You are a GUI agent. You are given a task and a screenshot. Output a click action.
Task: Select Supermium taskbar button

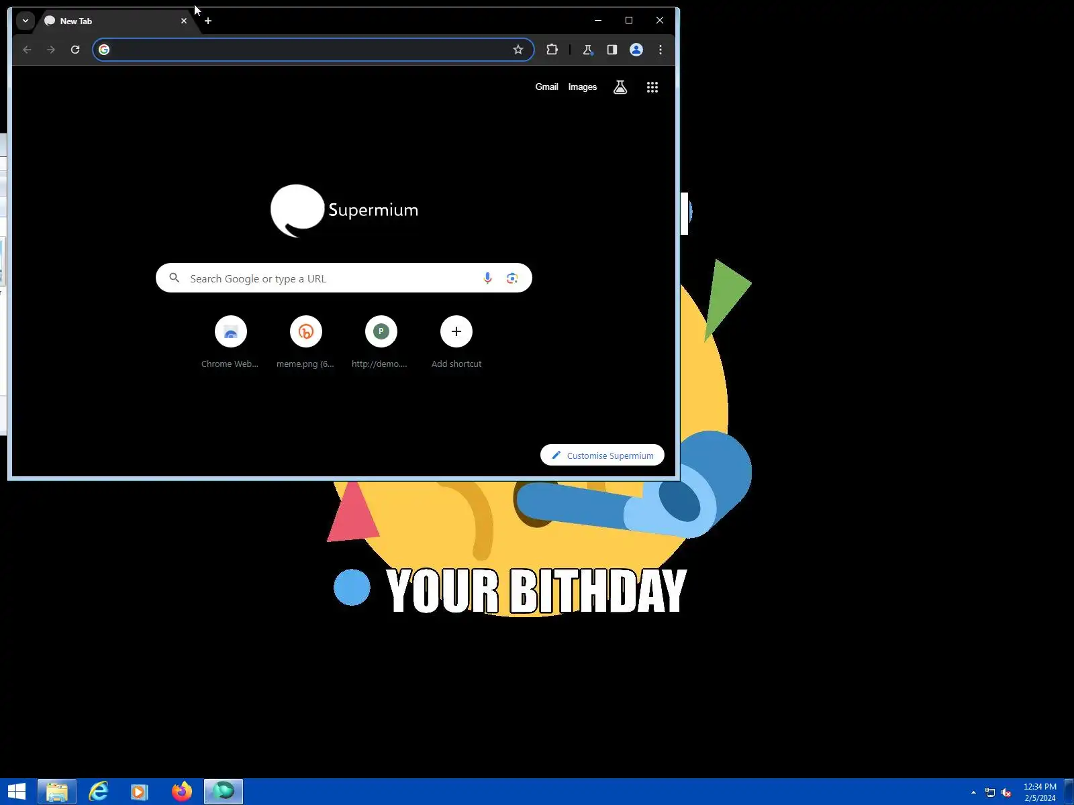click(224, 792)
